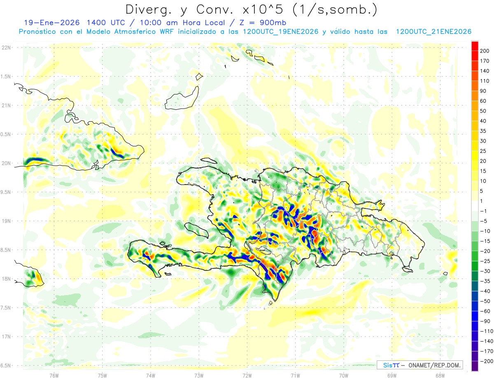
Task: Click the red swatch atop the color scale
Action: [x=474, y=46]
